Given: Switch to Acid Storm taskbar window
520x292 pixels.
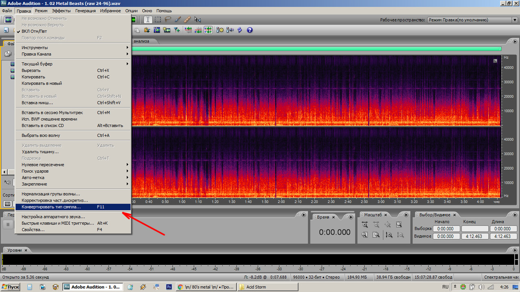Looking at the screenshot, I should [267, 287].
